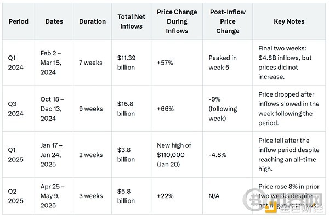Viewport: 329px width, 219px height.
Task: Click the Dates column header
Action: 54,21
